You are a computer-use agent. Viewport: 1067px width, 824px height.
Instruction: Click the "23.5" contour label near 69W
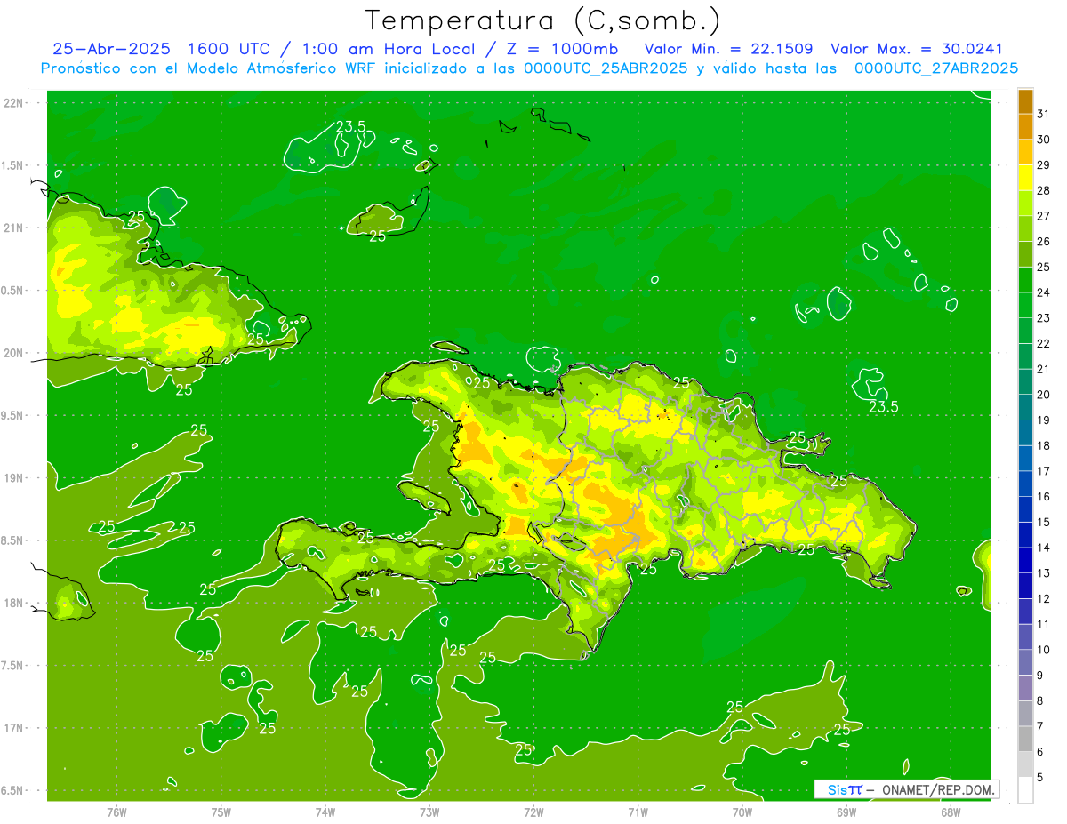(883, 407)
